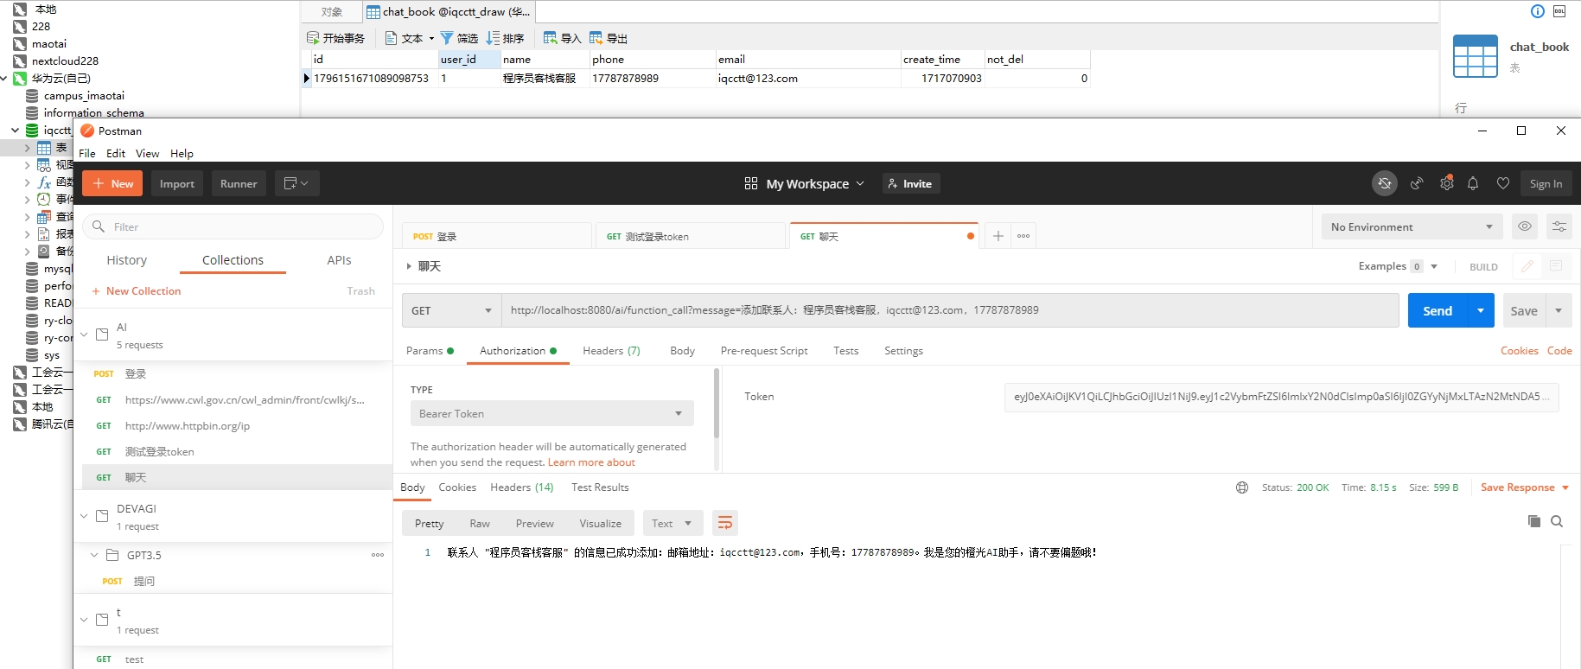The height and width of the screenshot is (669, 1581).
Task: Click 导入 import icon in Navicat
Action: 562,38
